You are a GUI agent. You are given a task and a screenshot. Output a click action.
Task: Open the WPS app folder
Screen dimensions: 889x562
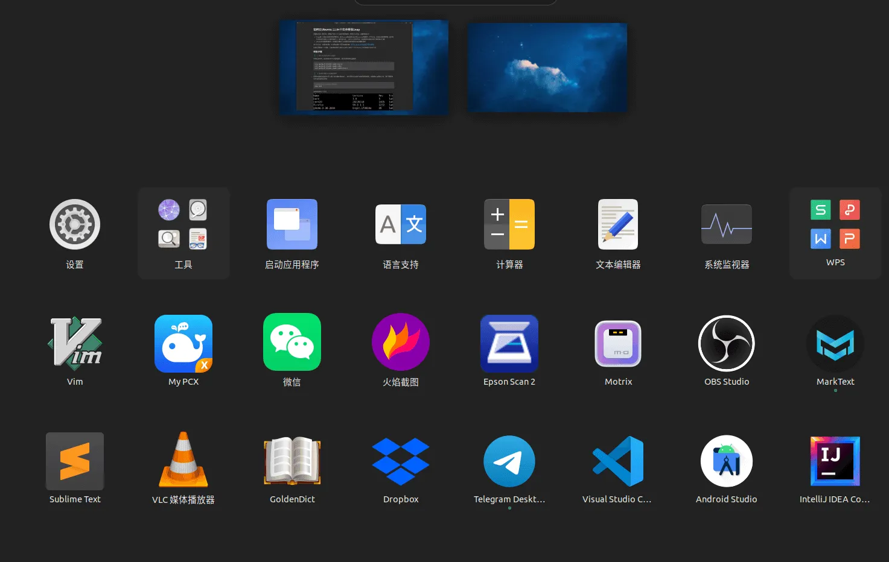click(x=835, y=233)
